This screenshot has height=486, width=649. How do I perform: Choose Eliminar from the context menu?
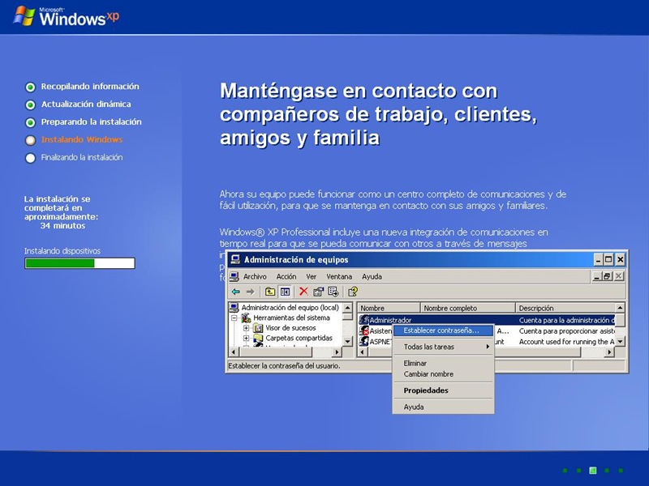tap(443, 363)
